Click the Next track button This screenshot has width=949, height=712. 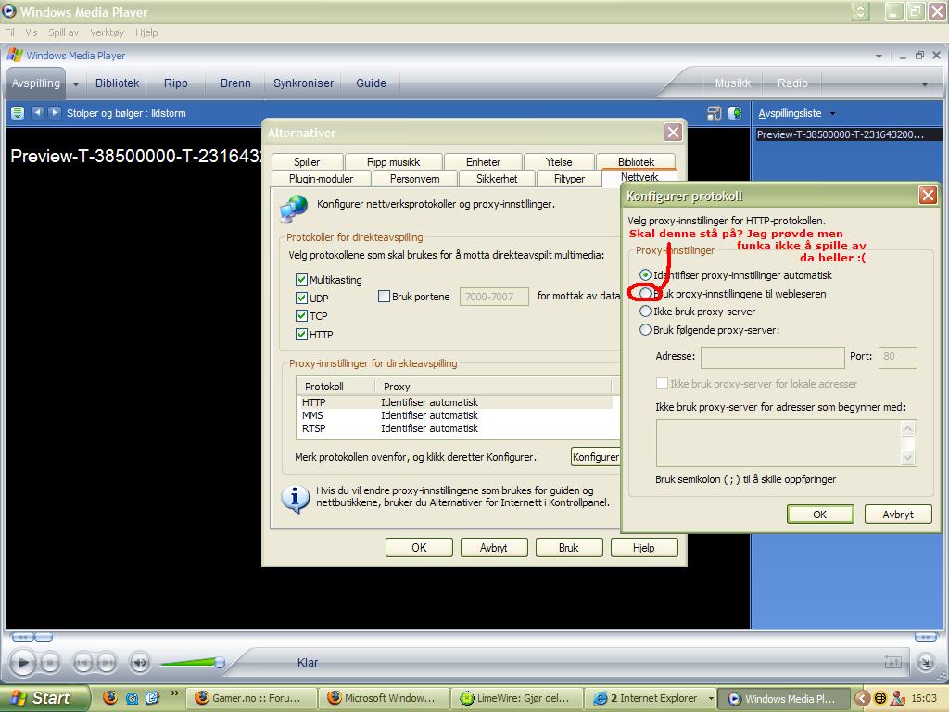107,664
